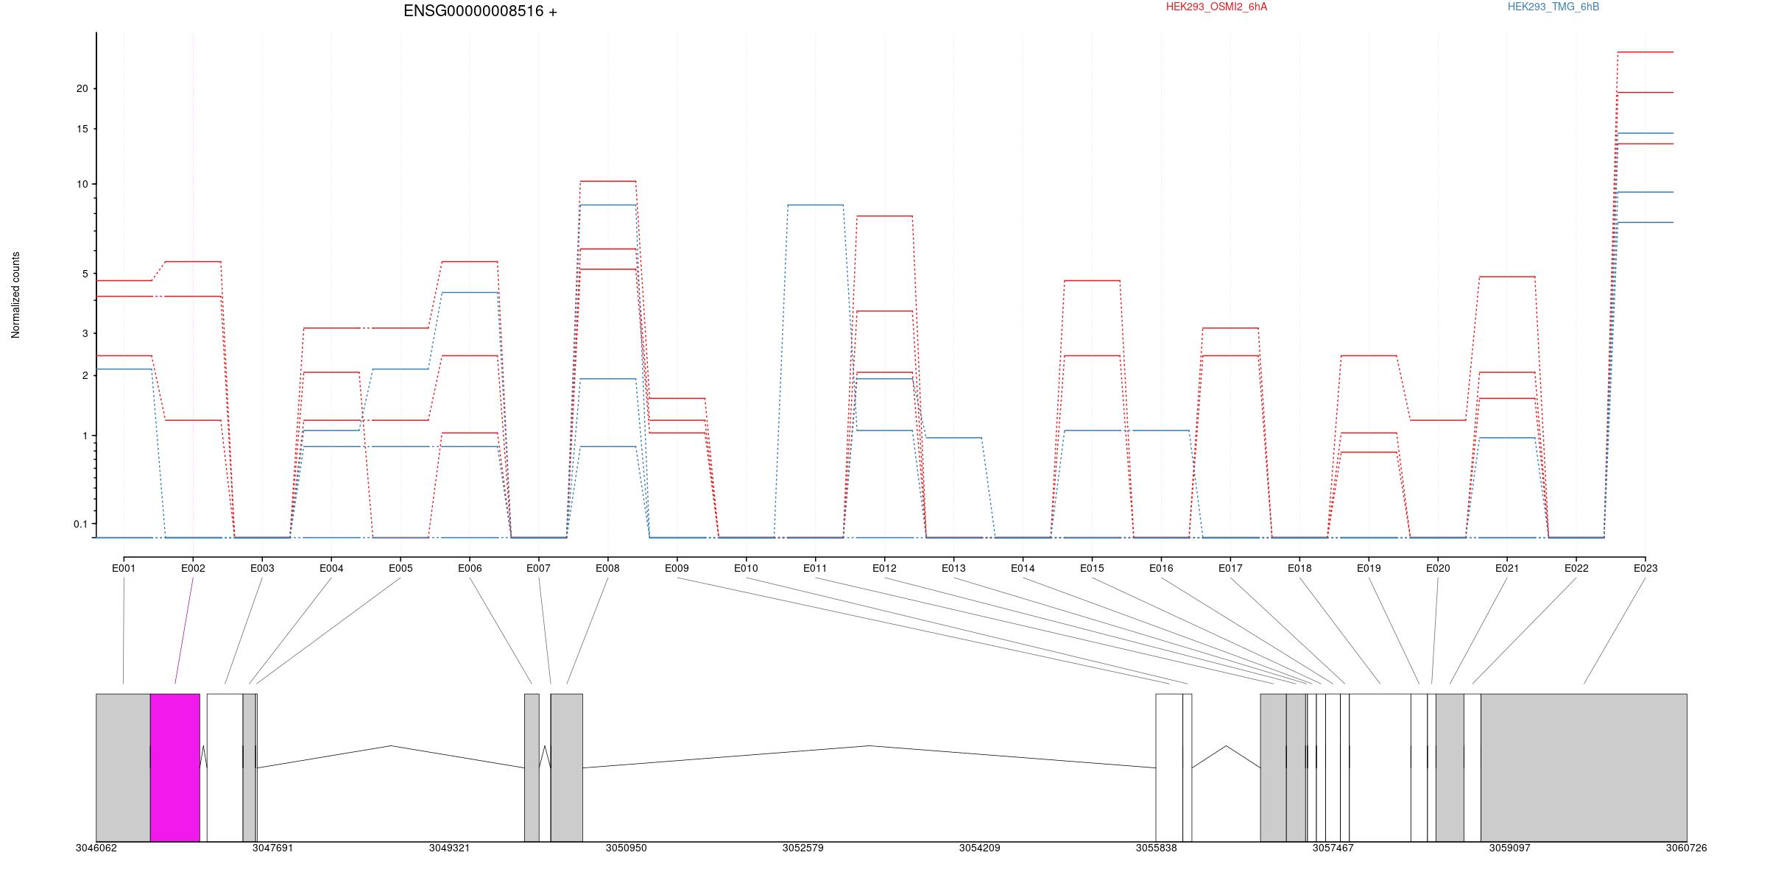Click the y-axis tick label 15
Viewport: 1767px width, 883px height.
82,129
